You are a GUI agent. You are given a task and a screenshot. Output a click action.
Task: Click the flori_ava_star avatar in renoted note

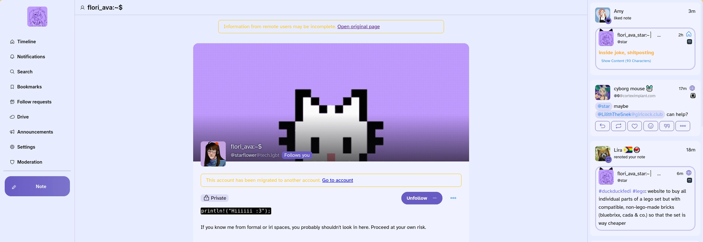(606, 176)
